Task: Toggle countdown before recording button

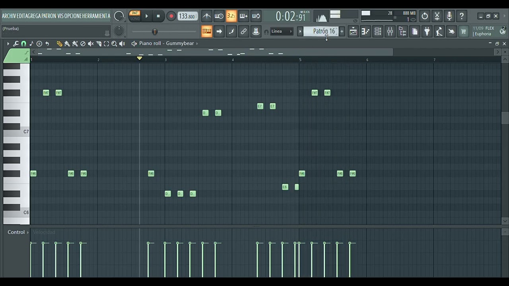Action: (x=231, y=16)
